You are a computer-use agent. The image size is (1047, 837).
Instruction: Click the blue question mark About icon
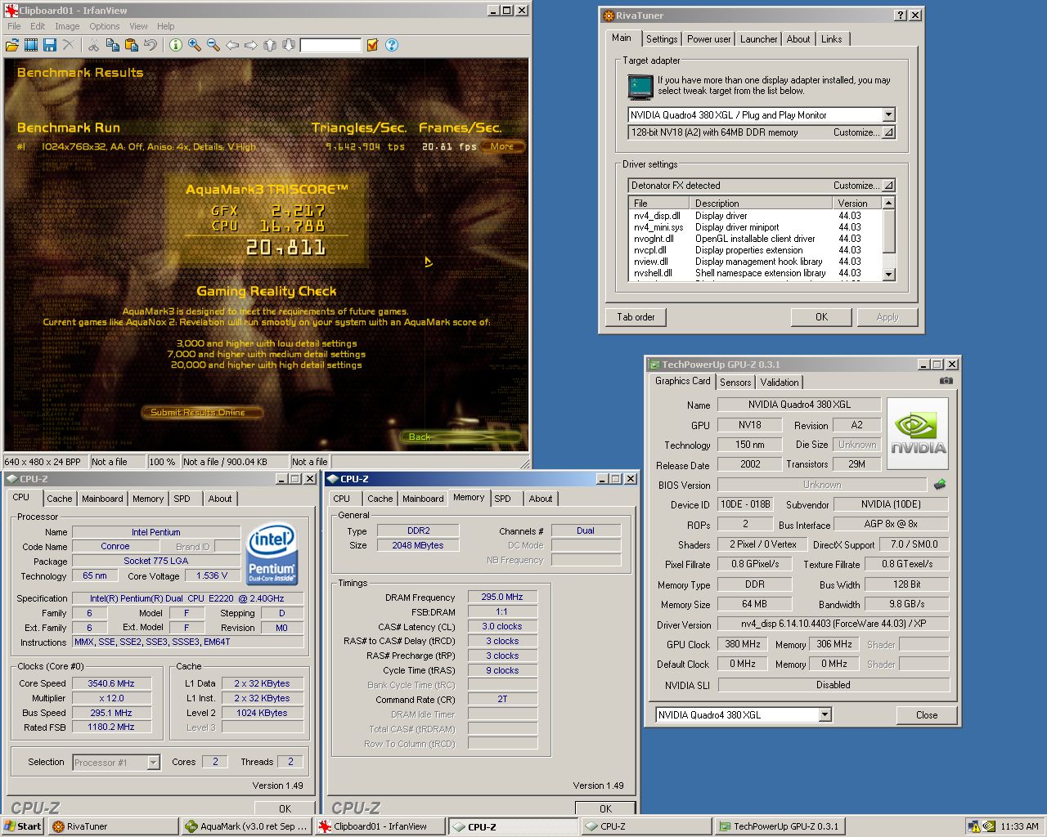392,45
